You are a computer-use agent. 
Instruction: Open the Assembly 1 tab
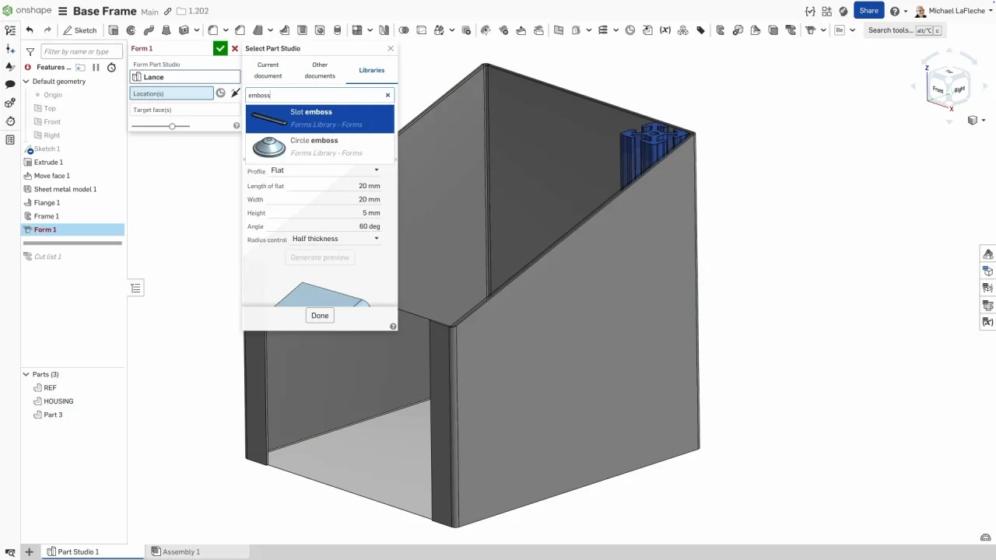pos(181,551)
